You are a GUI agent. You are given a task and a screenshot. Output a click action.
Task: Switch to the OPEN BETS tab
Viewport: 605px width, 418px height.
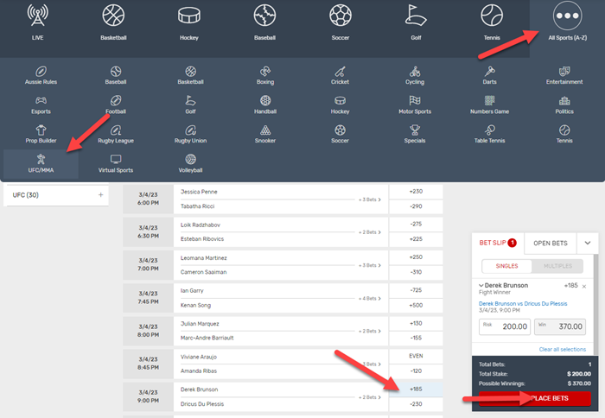(549, 244)
